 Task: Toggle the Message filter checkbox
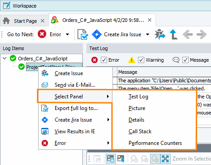(185, 60)
